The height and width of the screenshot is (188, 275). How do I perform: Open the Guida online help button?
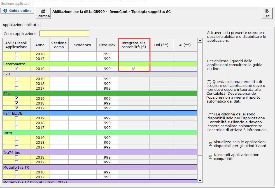(x=17, y=11)
